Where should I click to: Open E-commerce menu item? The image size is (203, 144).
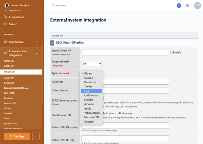(17, 17)
